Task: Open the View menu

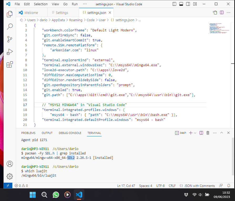Action: coord(55,4)
